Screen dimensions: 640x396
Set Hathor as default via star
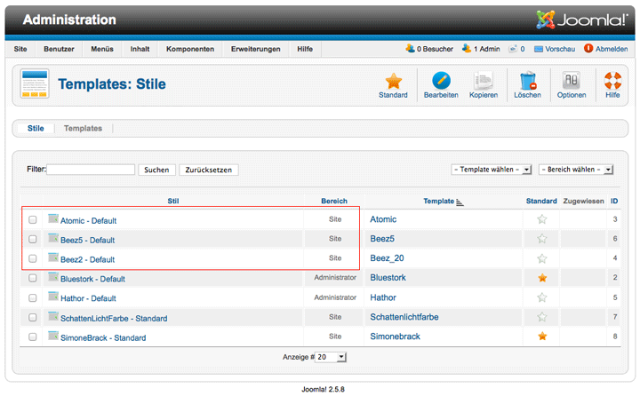[x=542, y=297]
